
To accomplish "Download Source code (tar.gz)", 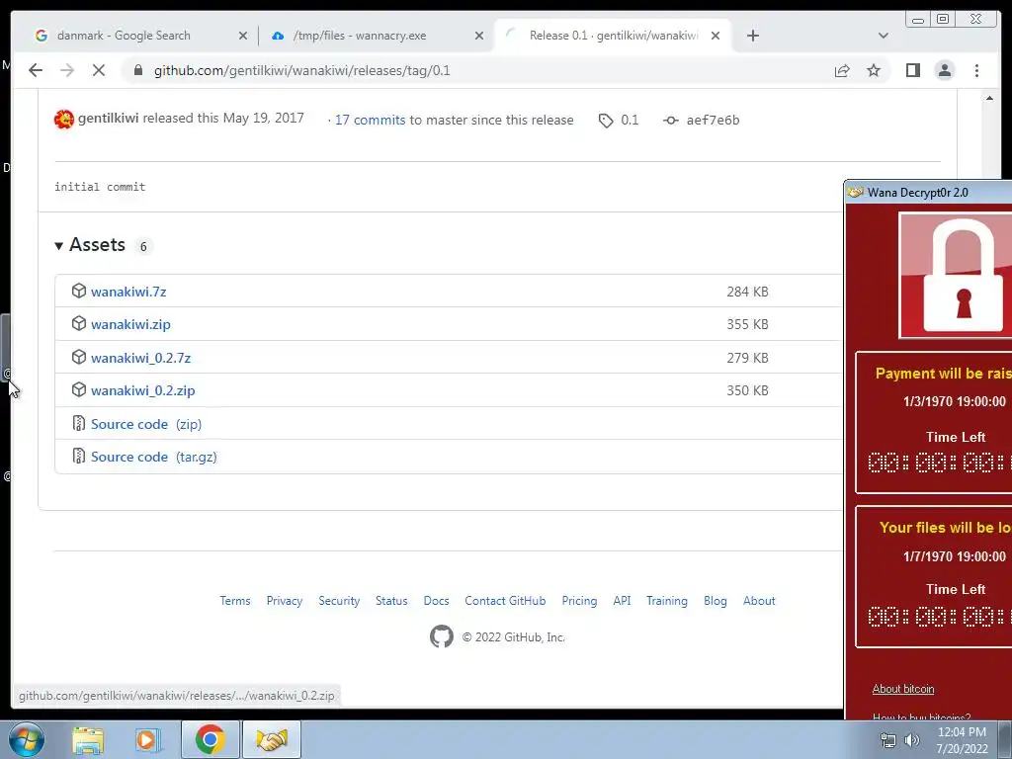I will (x=153, y=457).
